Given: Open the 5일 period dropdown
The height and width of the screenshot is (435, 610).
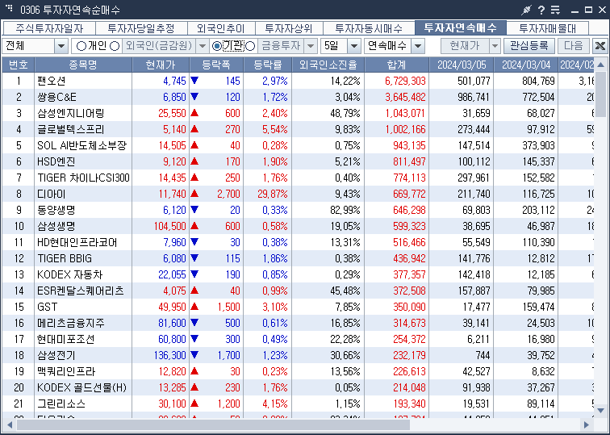Looking at the screenshot, I should pyautogui.click(x=353, y=46).
